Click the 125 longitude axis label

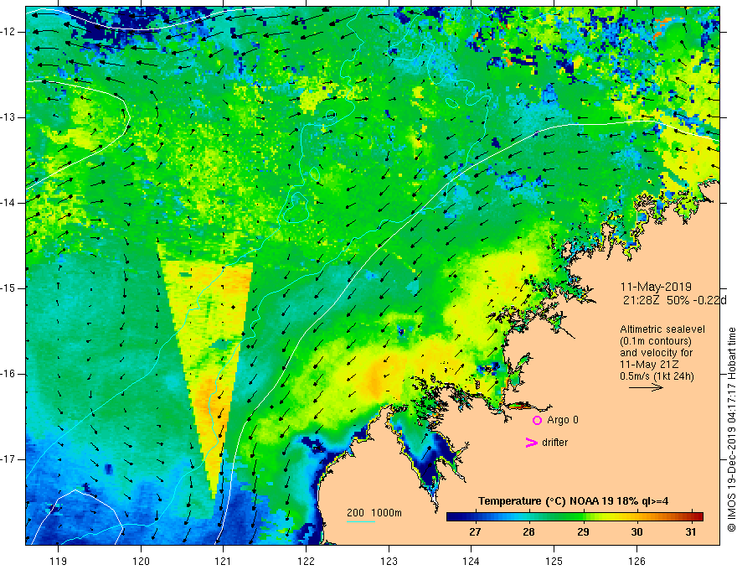[554, 561]
